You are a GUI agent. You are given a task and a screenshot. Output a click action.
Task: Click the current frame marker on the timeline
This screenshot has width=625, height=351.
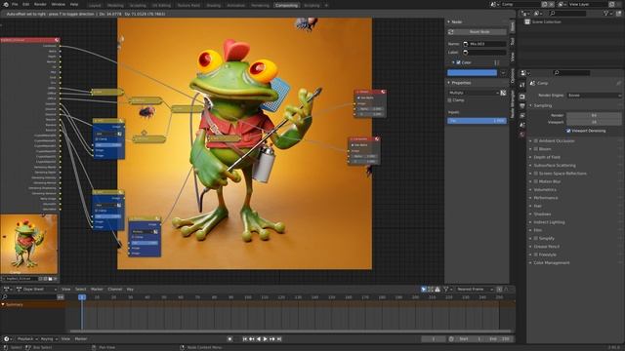(x=82, y=297)
